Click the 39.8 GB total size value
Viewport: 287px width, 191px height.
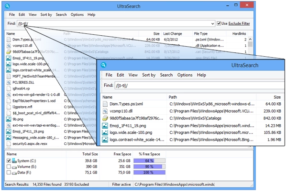pyautogui.click(x=91, y=161)
